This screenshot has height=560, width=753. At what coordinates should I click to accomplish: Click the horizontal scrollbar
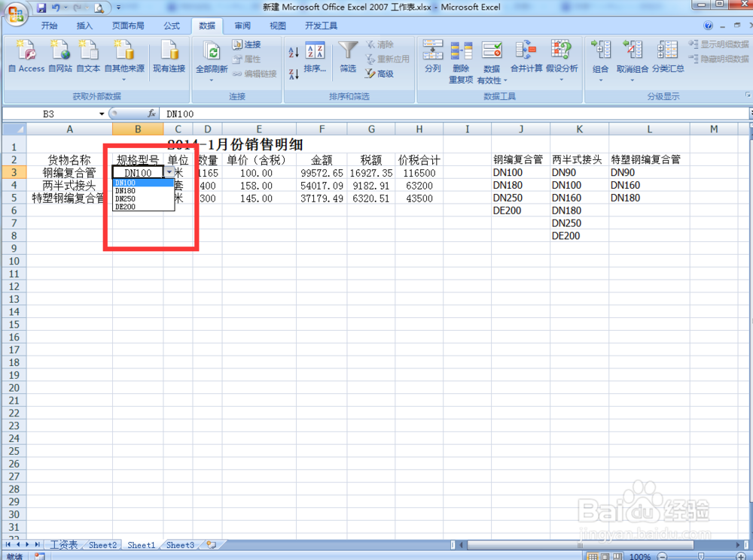580,545
